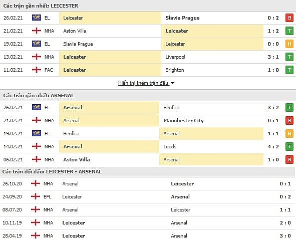This screenshot has height=244, width=296.
Task: Click England flag icon on Leicester vs Liverpool row
Action: coord(37,57)
